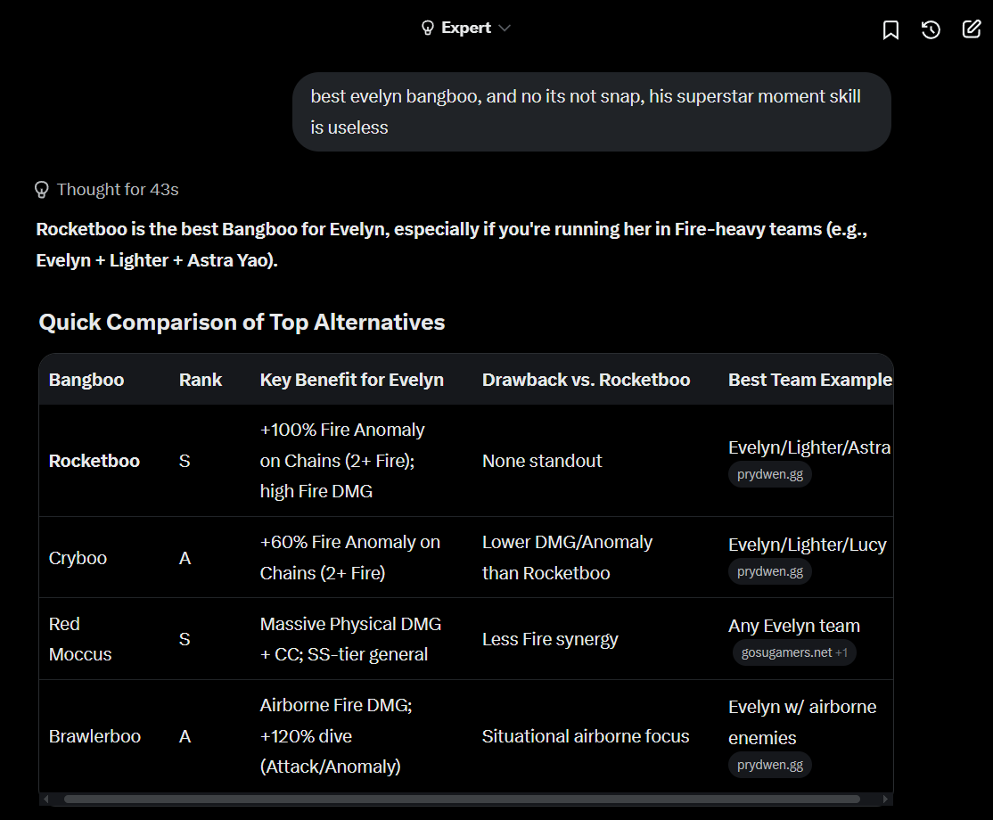
Task: Click 'Any Evelyn team' text
Action: [x=794, y=626]
